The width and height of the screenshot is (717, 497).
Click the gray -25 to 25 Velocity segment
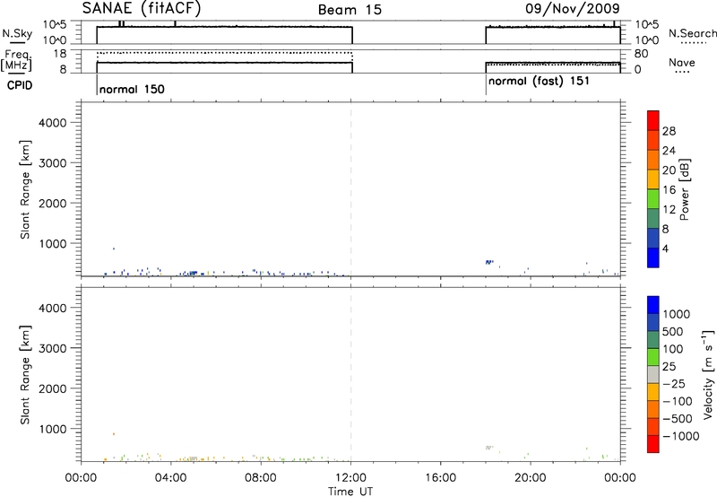653,374
